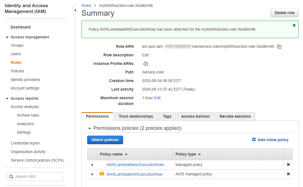Expand the AWSLambdaBasicExecutionRole policy row
Screen dimensions: 303x187
(x=92, y=165)
